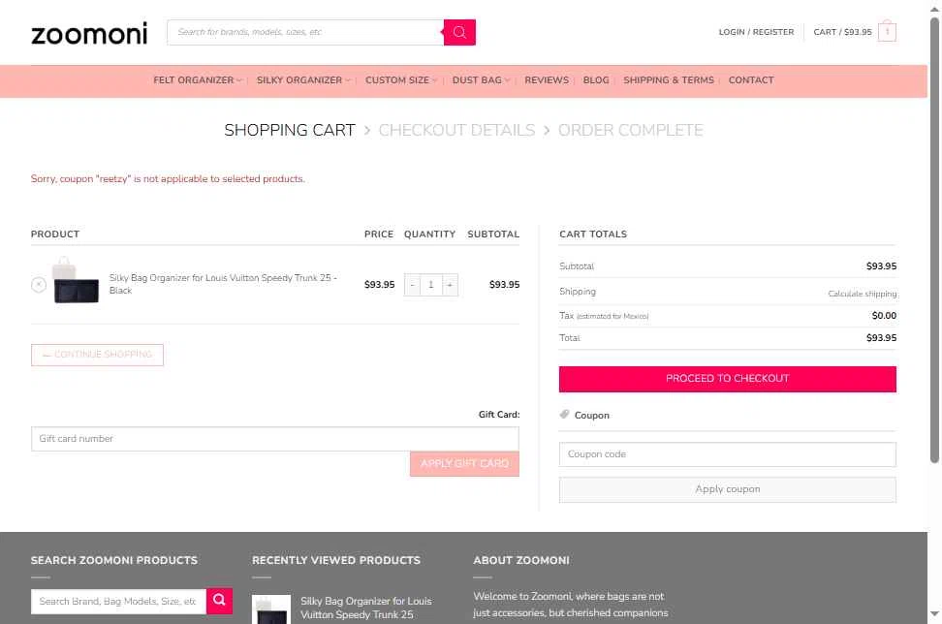Click the coupon "reetzy" error message text
This screenshot has height=624, width=942.
point(168,179)
